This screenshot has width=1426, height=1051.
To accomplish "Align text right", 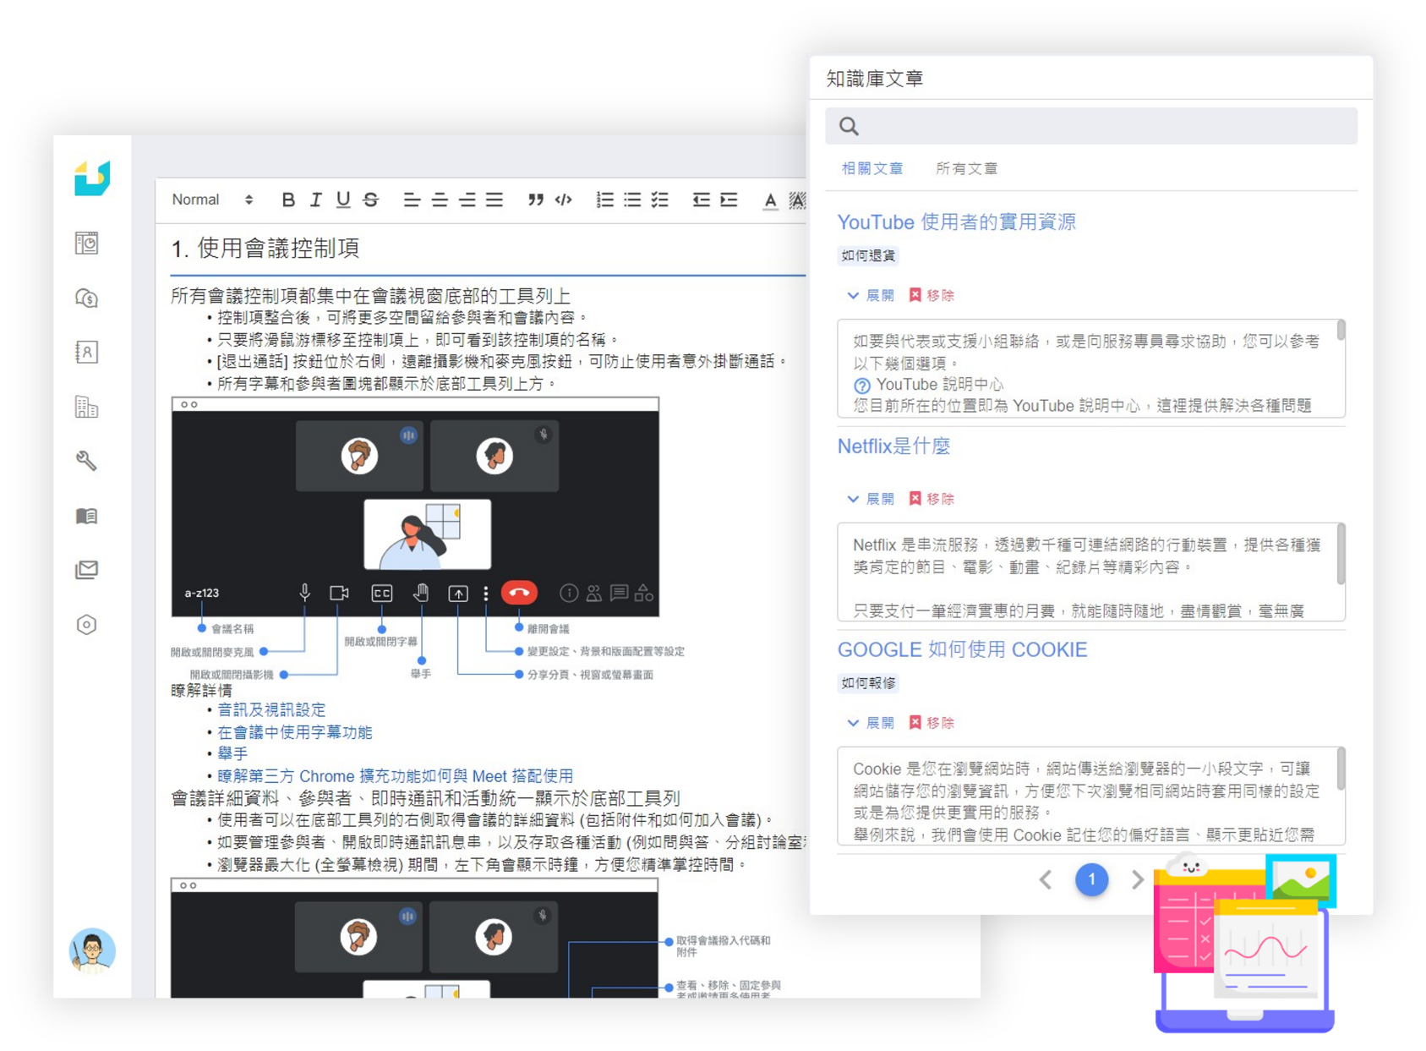I will tap(467, 200).
